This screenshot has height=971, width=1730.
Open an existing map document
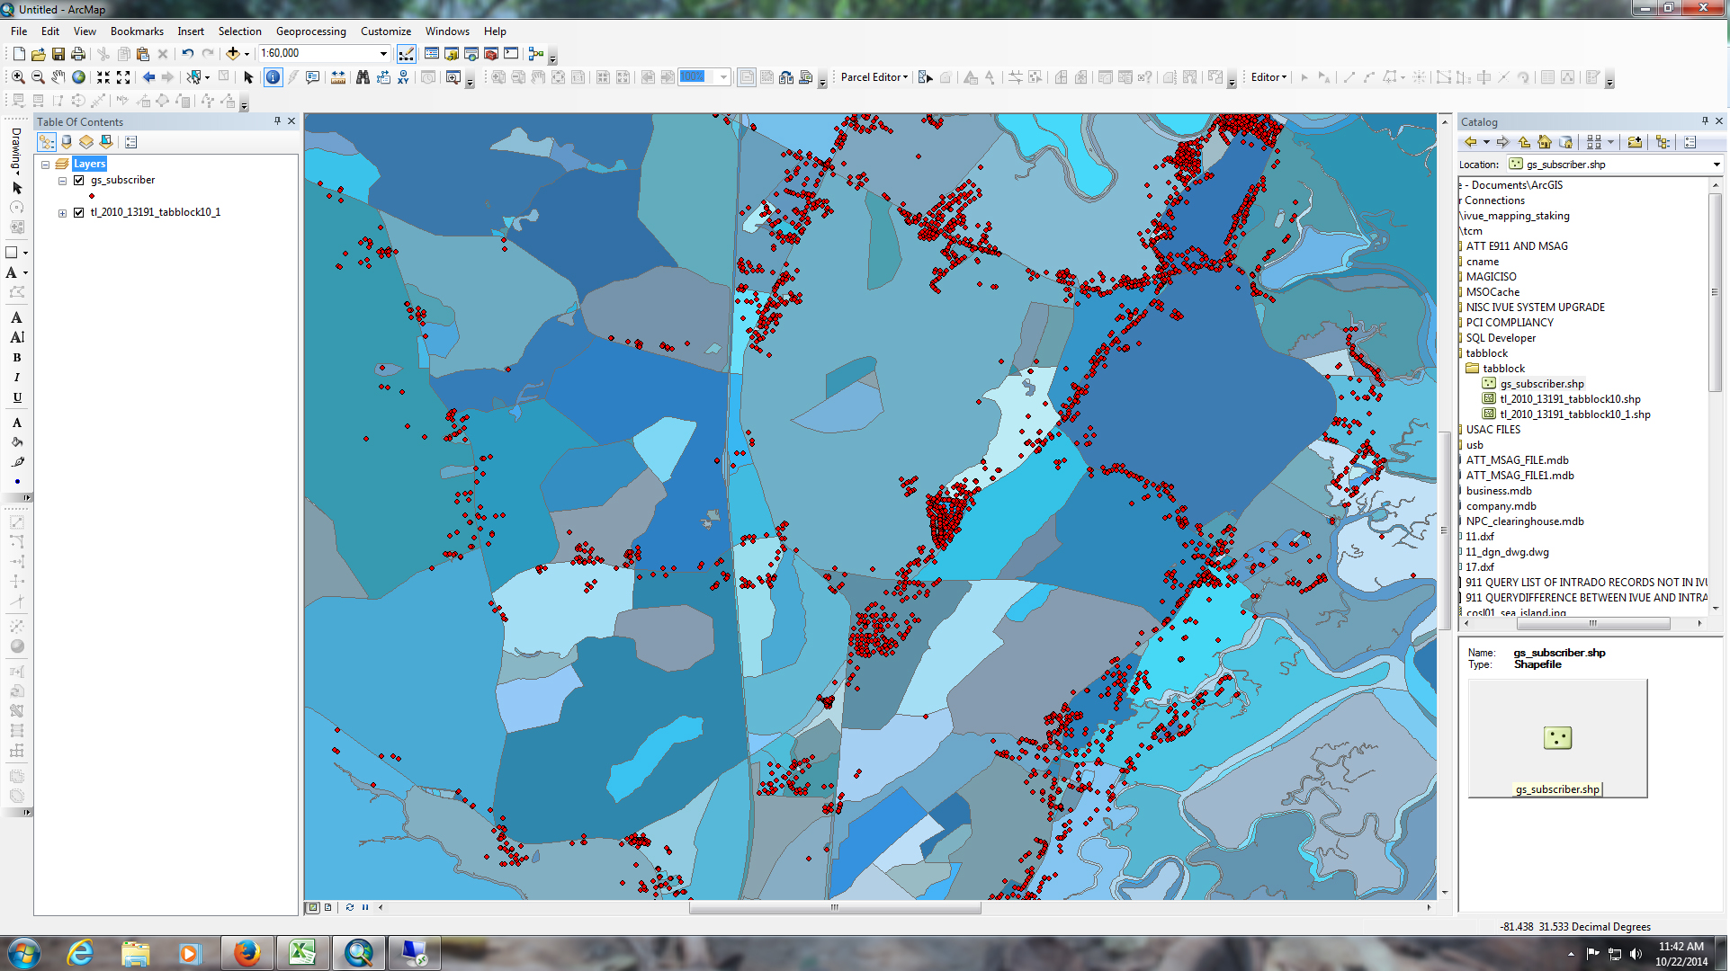(x=39, y=54)
